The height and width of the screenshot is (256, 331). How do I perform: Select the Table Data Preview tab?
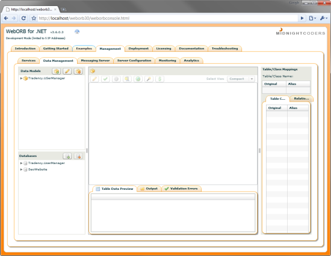[x=115, y=189]
